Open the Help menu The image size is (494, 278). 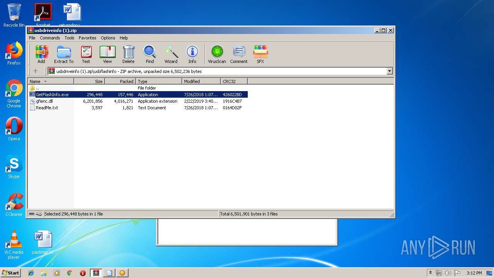(x=123, y=38)
